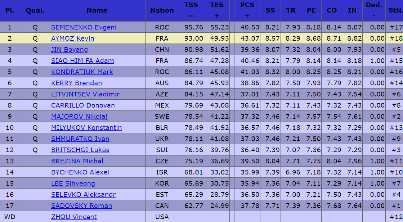Click the Name column header
403x222 pixels.
pos(97,10)
